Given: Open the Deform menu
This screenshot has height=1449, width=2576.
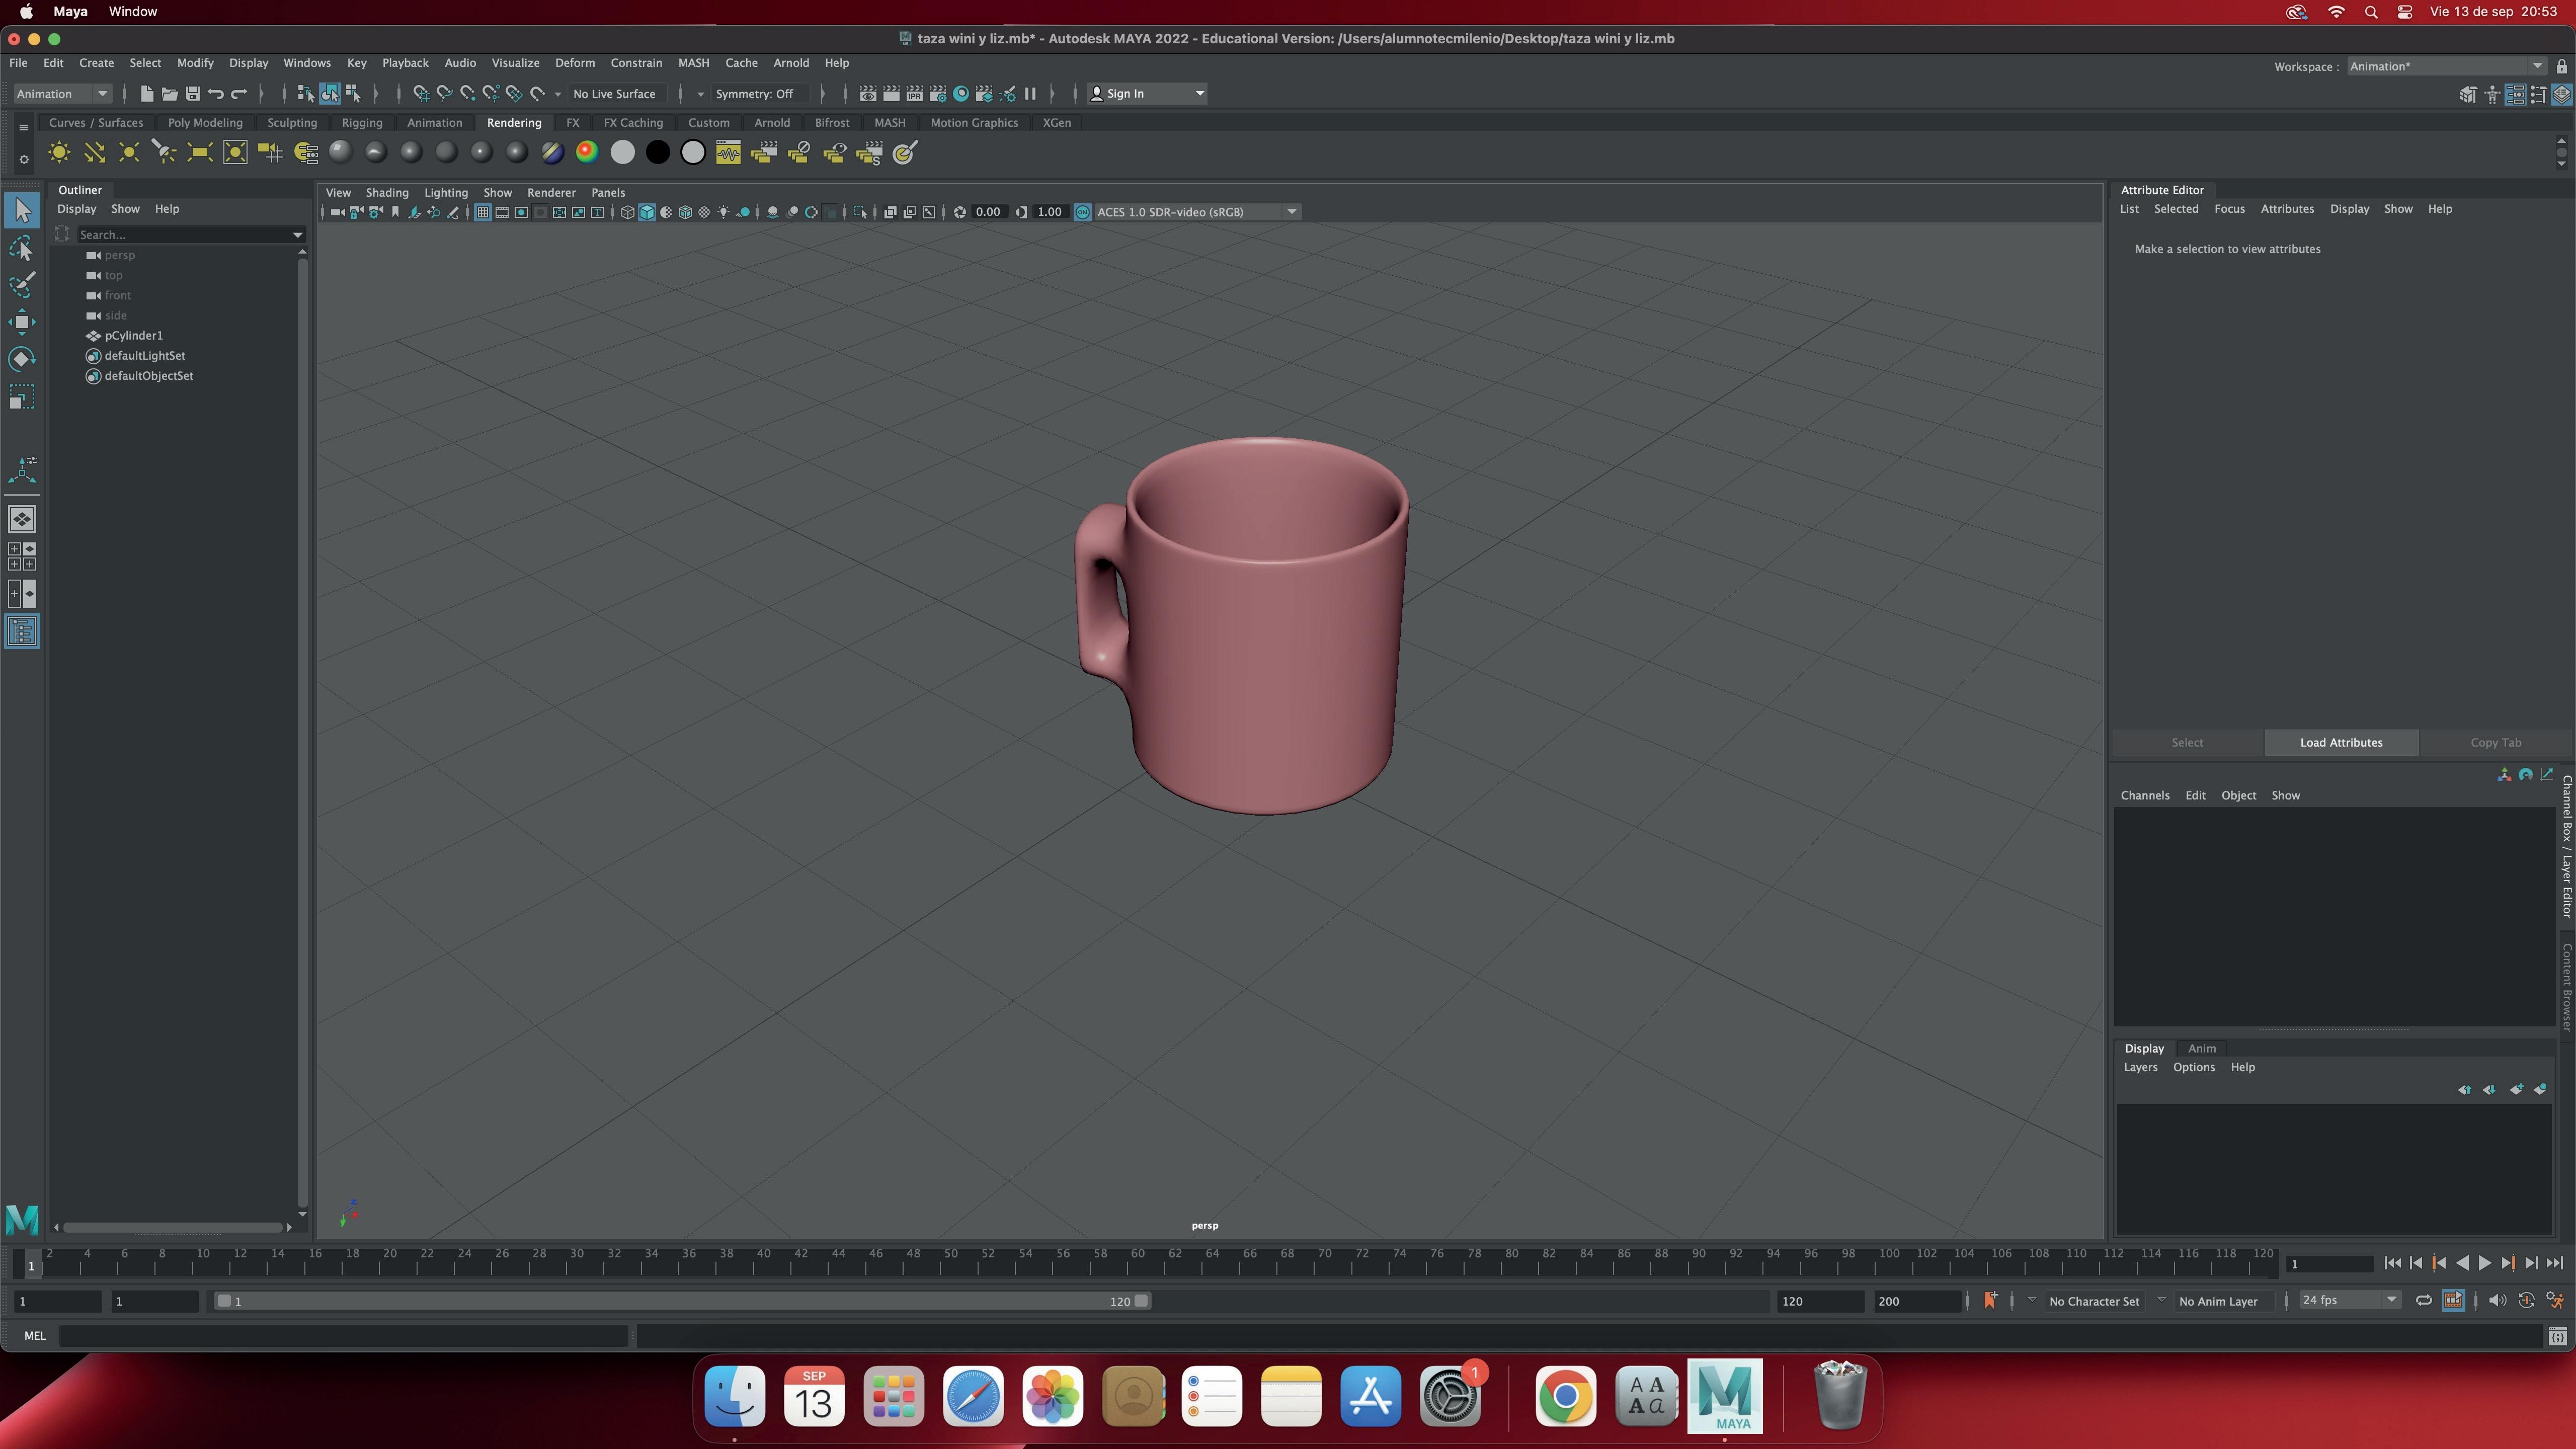Looking at the screenshot, I should coord(574,63).
